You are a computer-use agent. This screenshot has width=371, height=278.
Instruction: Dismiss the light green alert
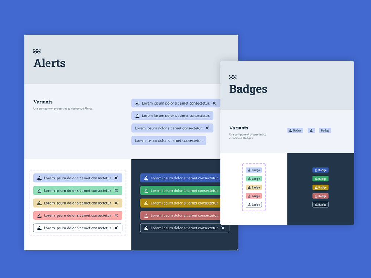coord(116,191)
